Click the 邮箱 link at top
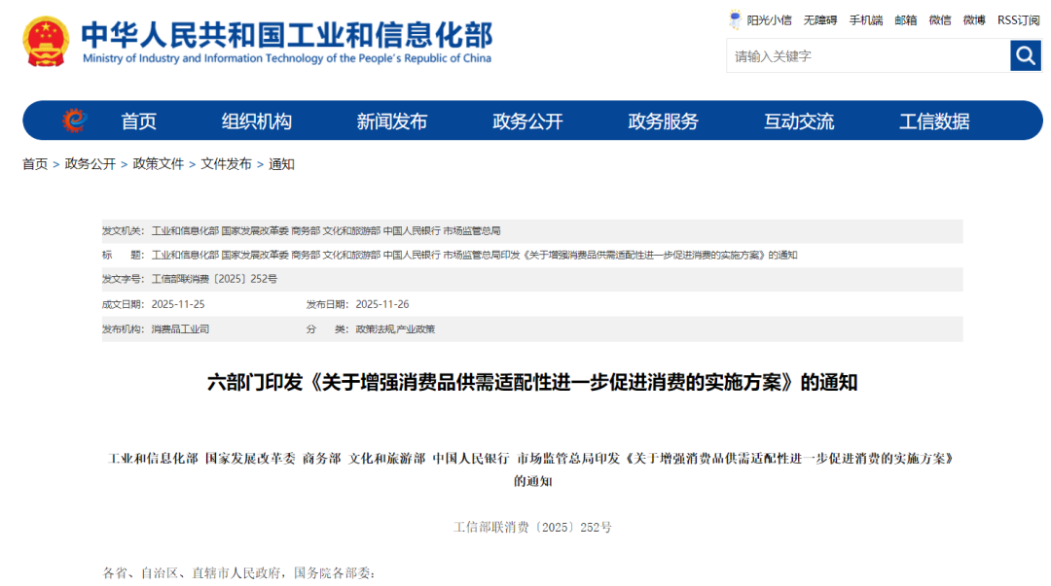Screen dimensions: 1051x586 (x=906, y=20)
